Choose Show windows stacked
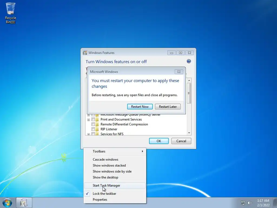Image resolution: width=277 pixels, height=208 pixels. (x=115, y=165)
